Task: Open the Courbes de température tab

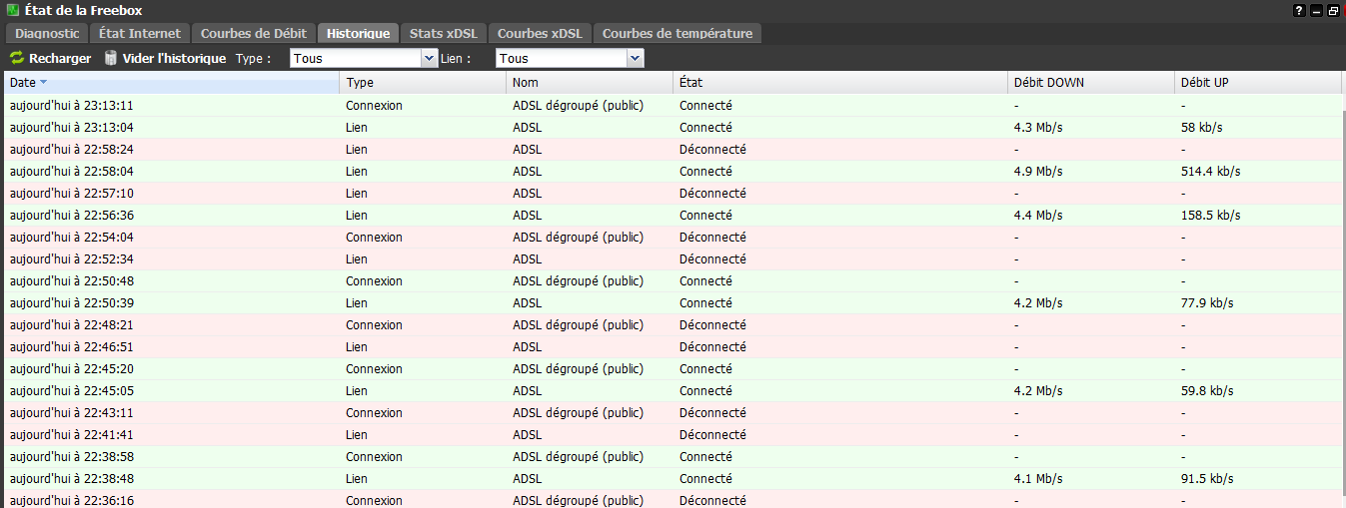Action: tap(676, 34)
